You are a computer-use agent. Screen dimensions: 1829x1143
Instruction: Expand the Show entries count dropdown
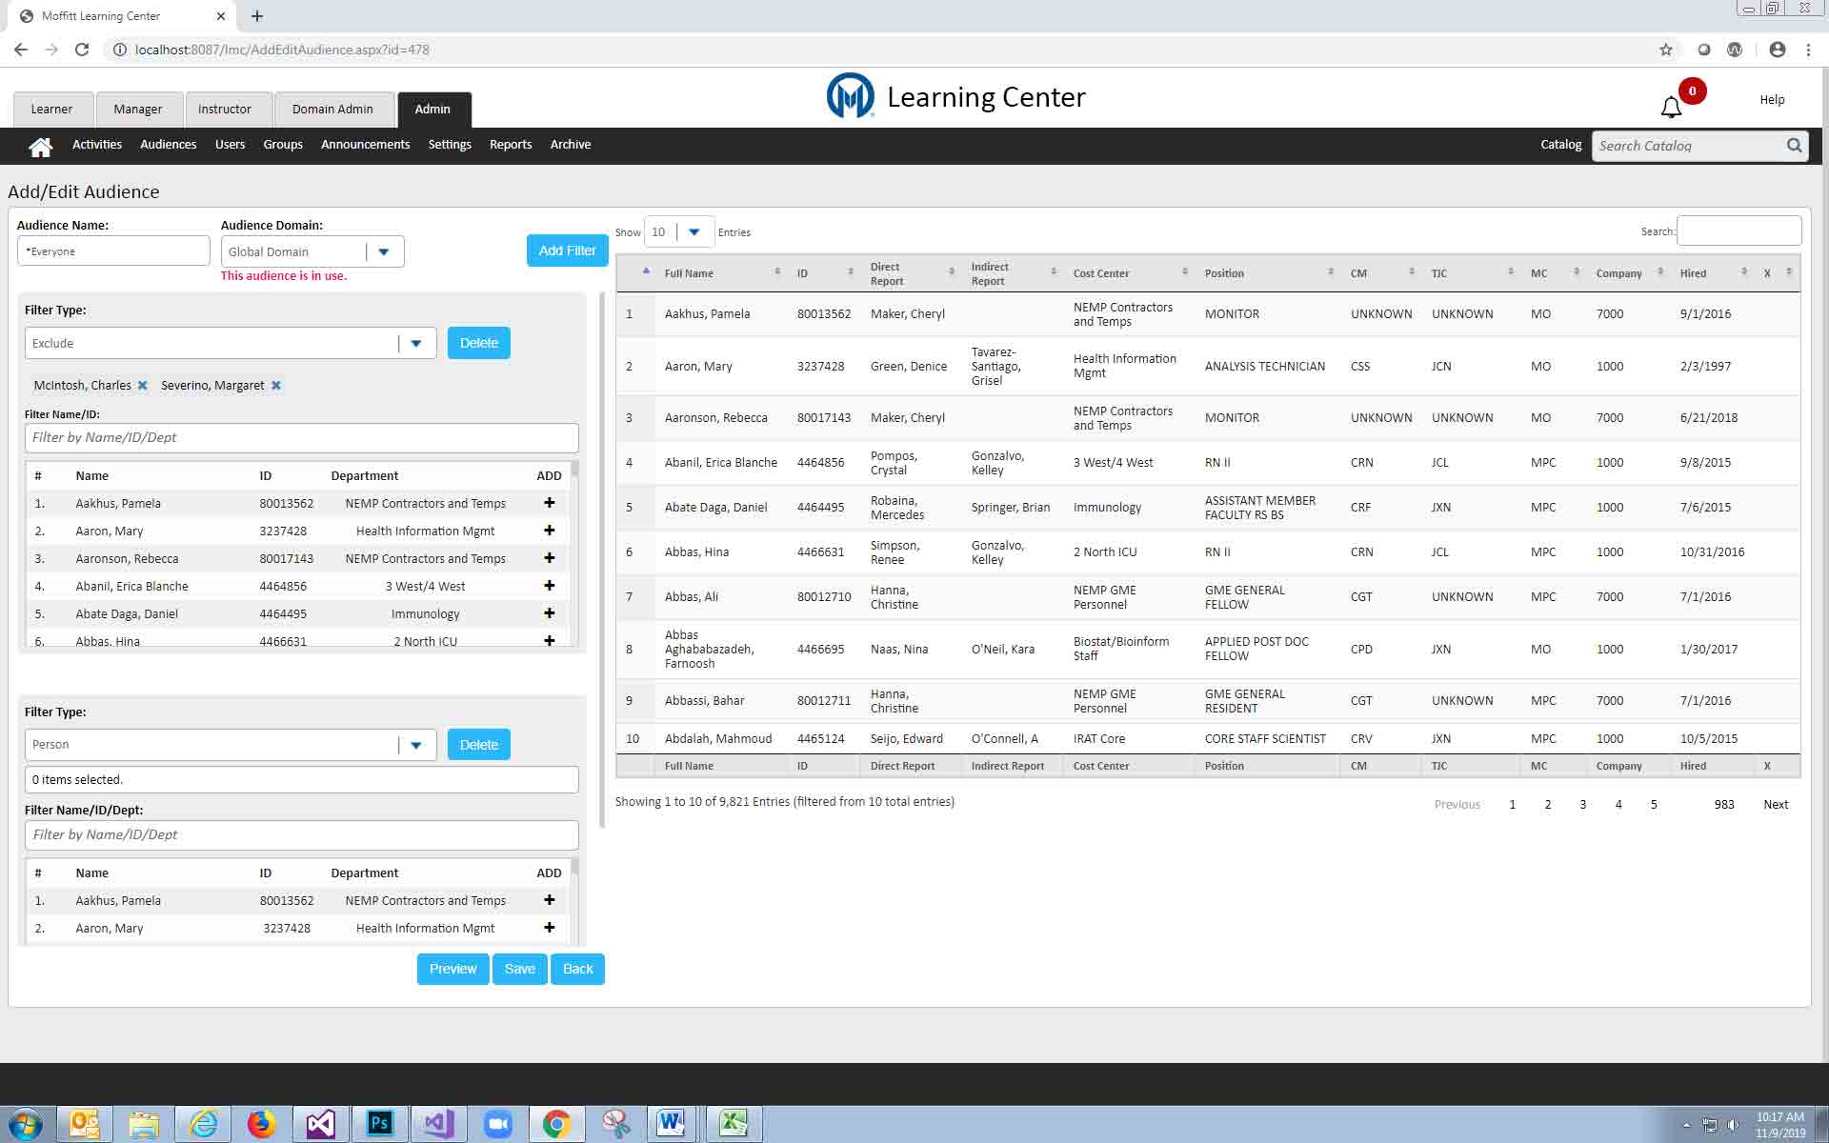694,232
